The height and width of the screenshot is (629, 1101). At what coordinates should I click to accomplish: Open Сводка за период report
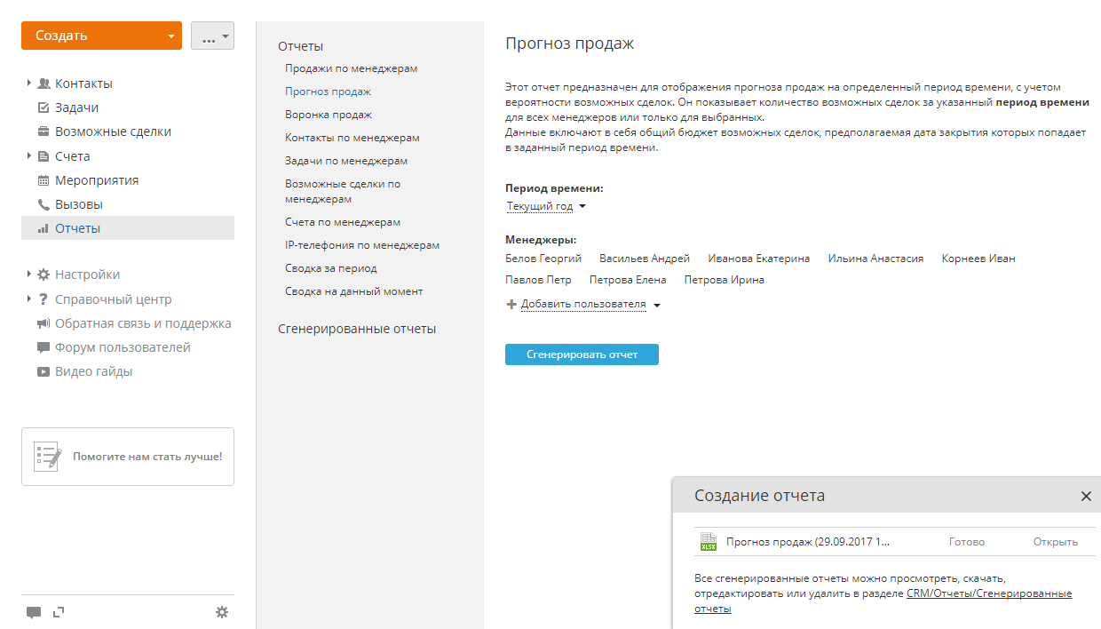[x=331, y=268]
